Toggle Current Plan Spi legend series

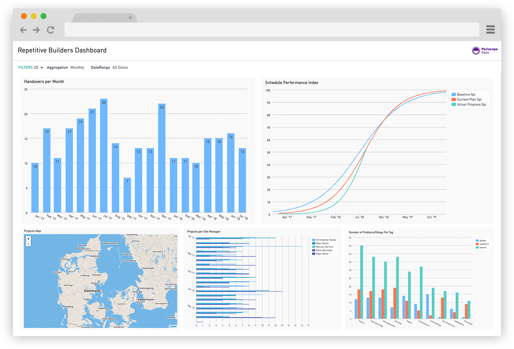(469, 99)
